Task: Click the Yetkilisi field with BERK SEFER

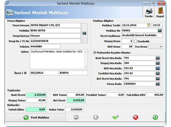Action: pyautogui.click(x=55, y=30)
